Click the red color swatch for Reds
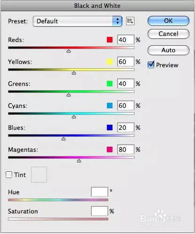Viewport: 195px width, 234px height. tap(110, 40)
